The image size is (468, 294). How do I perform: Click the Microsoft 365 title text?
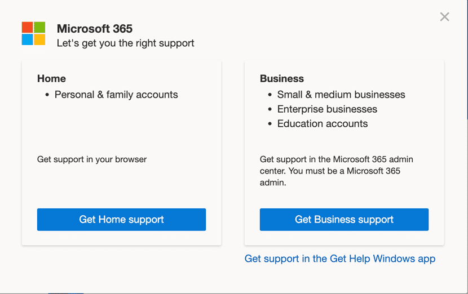point(95,29)
